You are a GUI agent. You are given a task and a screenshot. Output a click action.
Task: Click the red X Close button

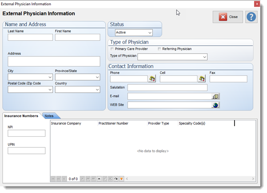[227, 17]
